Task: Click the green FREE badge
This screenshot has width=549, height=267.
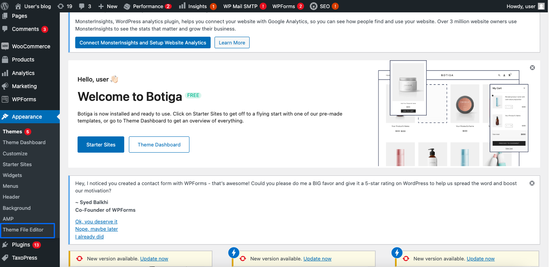Action: click(193, 95)
